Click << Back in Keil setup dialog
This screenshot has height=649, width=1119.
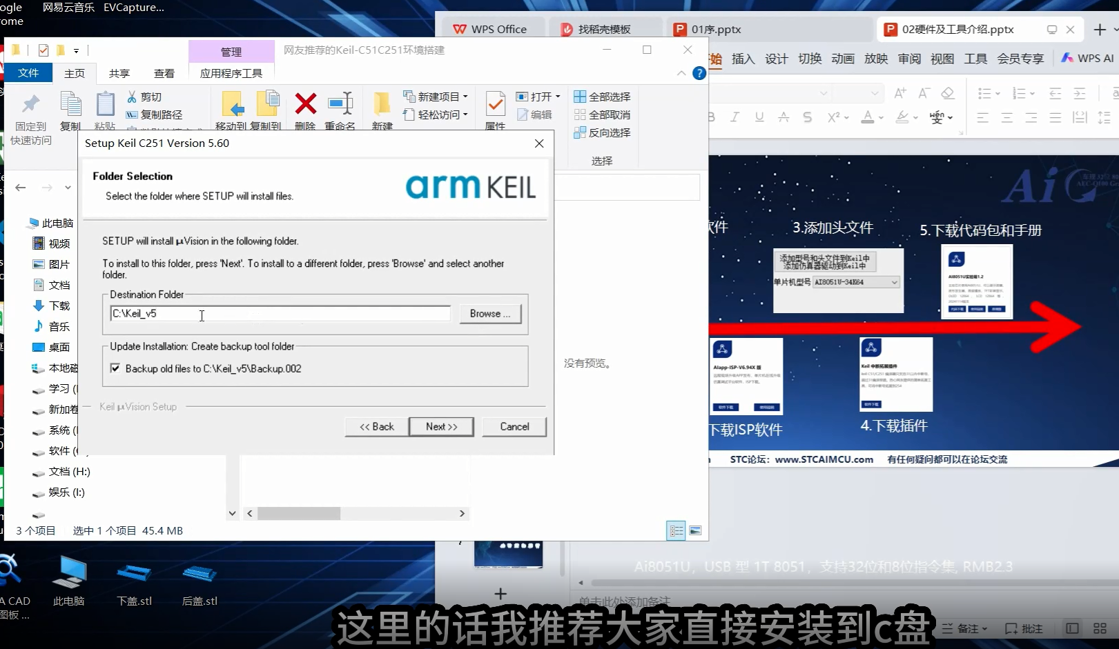377,426
